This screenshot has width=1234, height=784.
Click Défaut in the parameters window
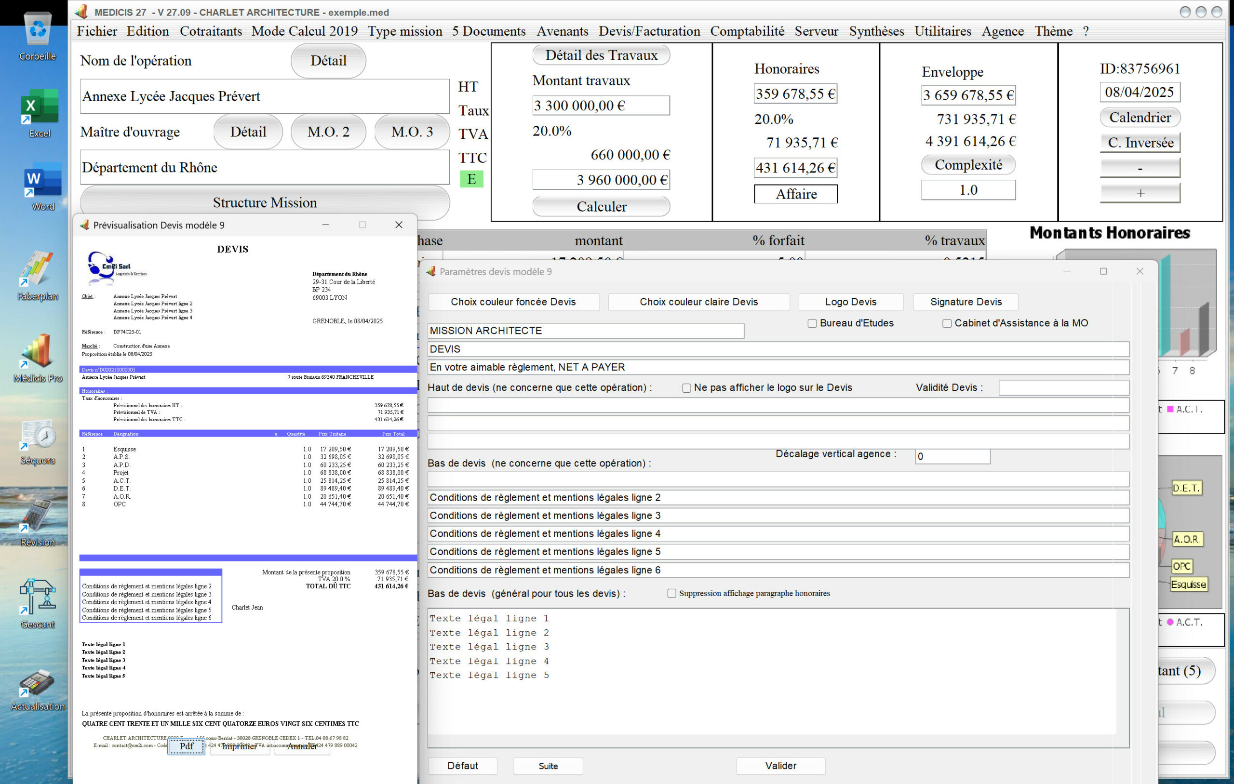coord(462,766)
